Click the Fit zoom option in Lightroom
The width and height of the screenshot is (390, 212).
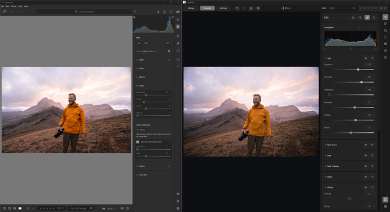(104, 209)
